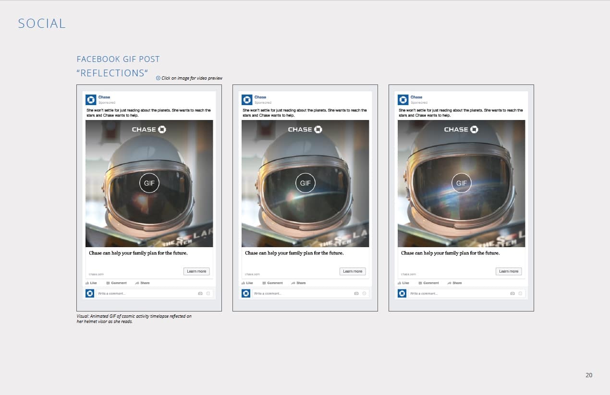Screen dimensions: 610x395
Task: Click 'Write a comment...' field in the middle post
Action: [310, 293]
